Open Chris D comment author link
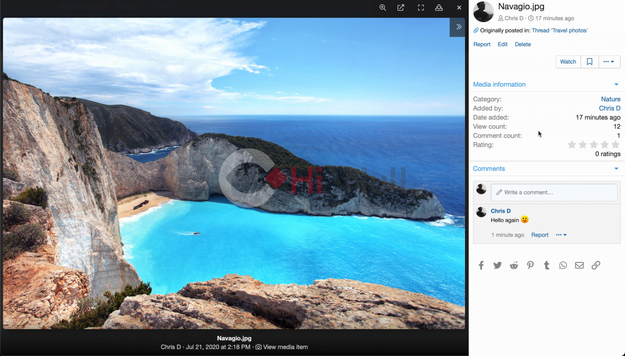Screen dimensions: 625x356 (500, 211)
